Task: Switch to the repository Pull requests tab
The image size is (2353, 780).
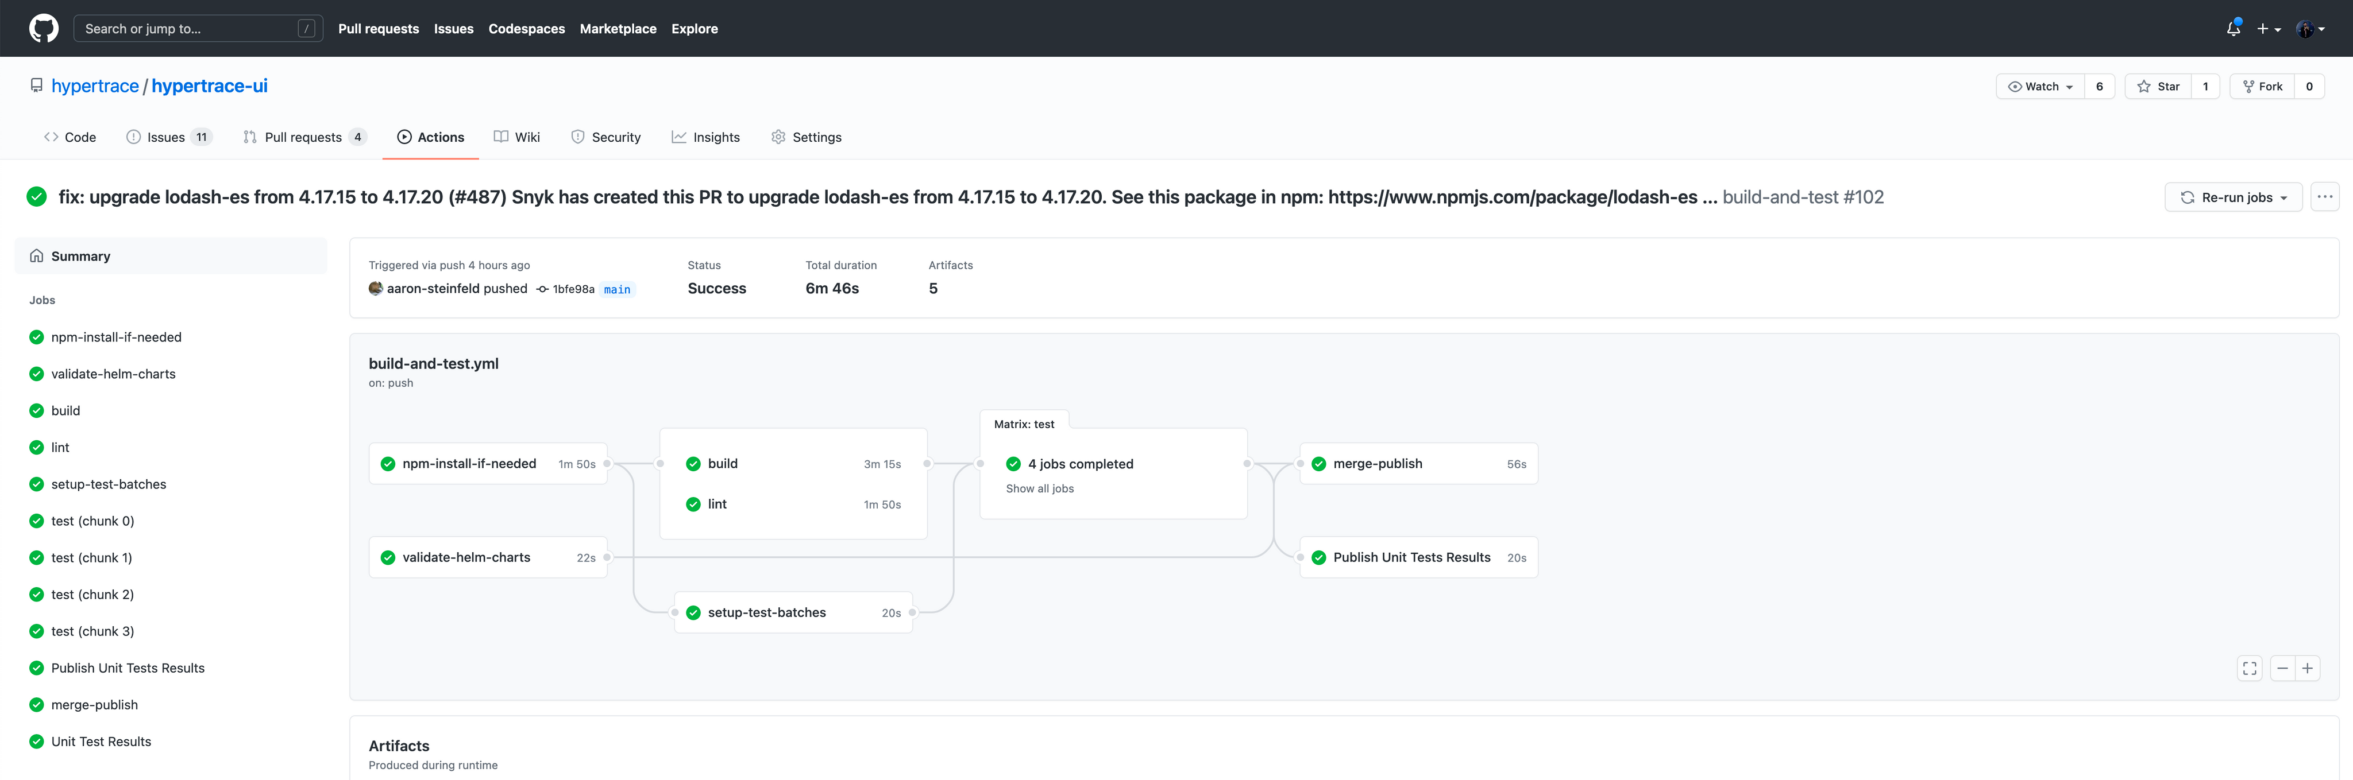Action: click(304, 137)
